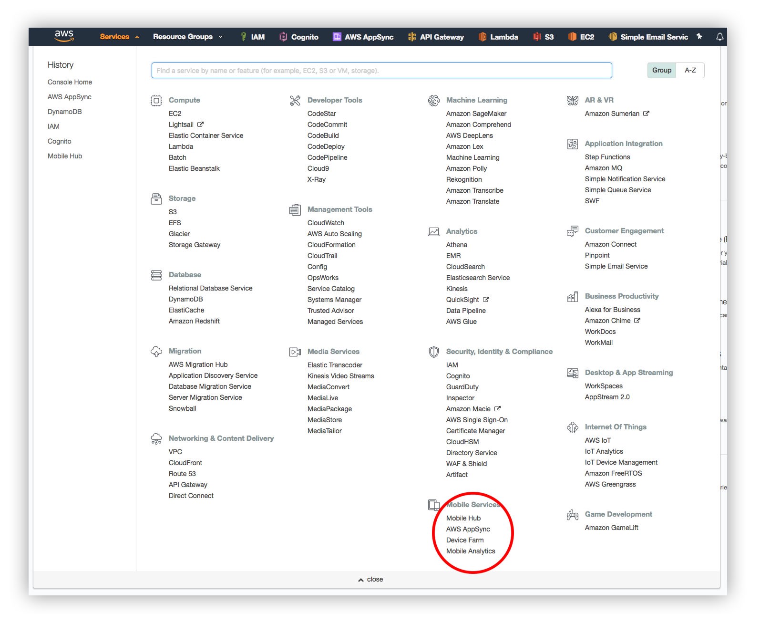Collapse the Services dropdown menu
Screen dimensions: 760x624
[119, 37]
